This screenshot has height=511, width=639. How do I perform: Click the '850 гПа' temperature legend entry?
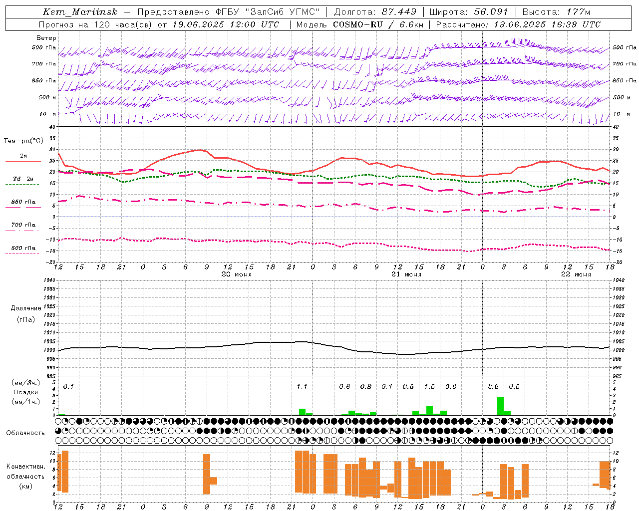click(x=23, y=204)
